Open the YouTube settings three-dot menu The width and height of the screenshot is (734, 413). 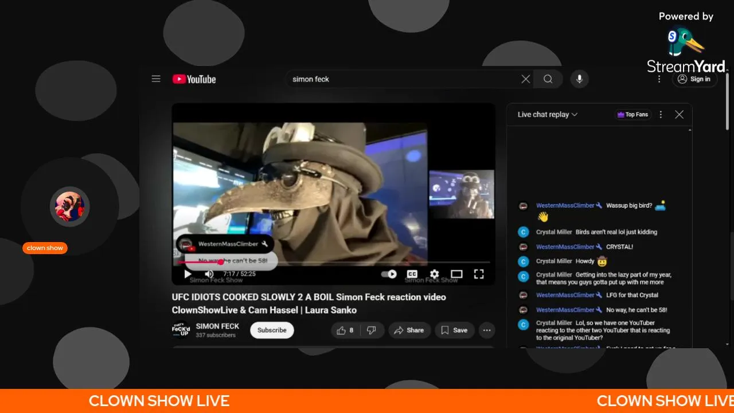(659, 79)
